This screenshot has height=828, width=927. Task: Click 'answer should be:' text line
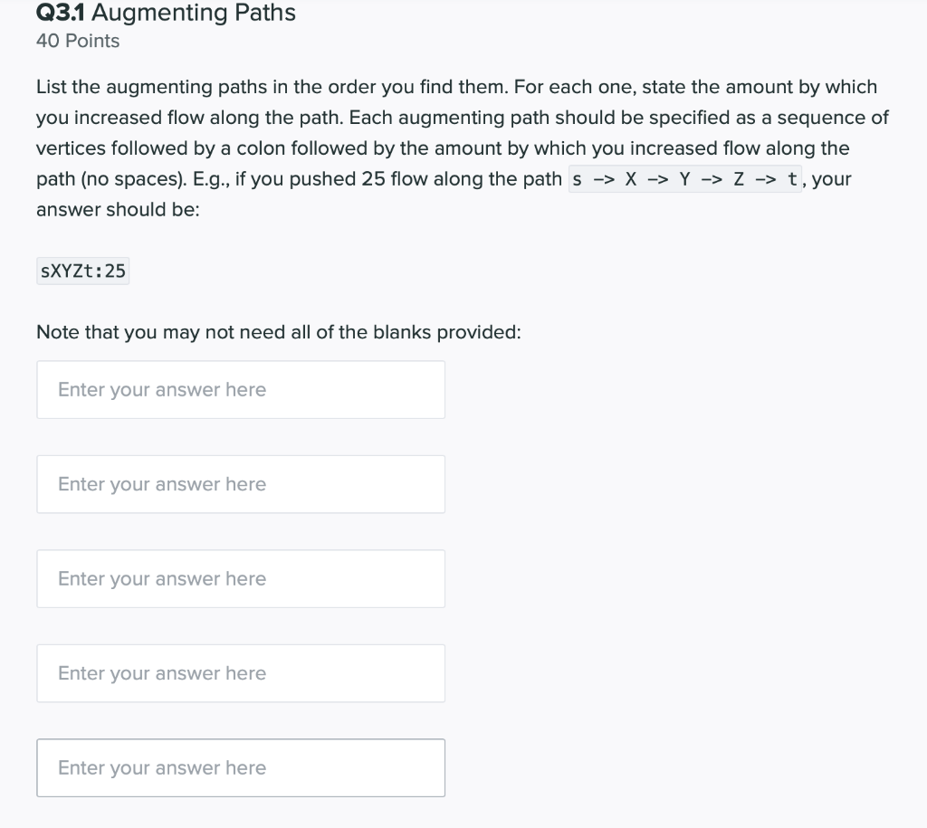point(118,210)
